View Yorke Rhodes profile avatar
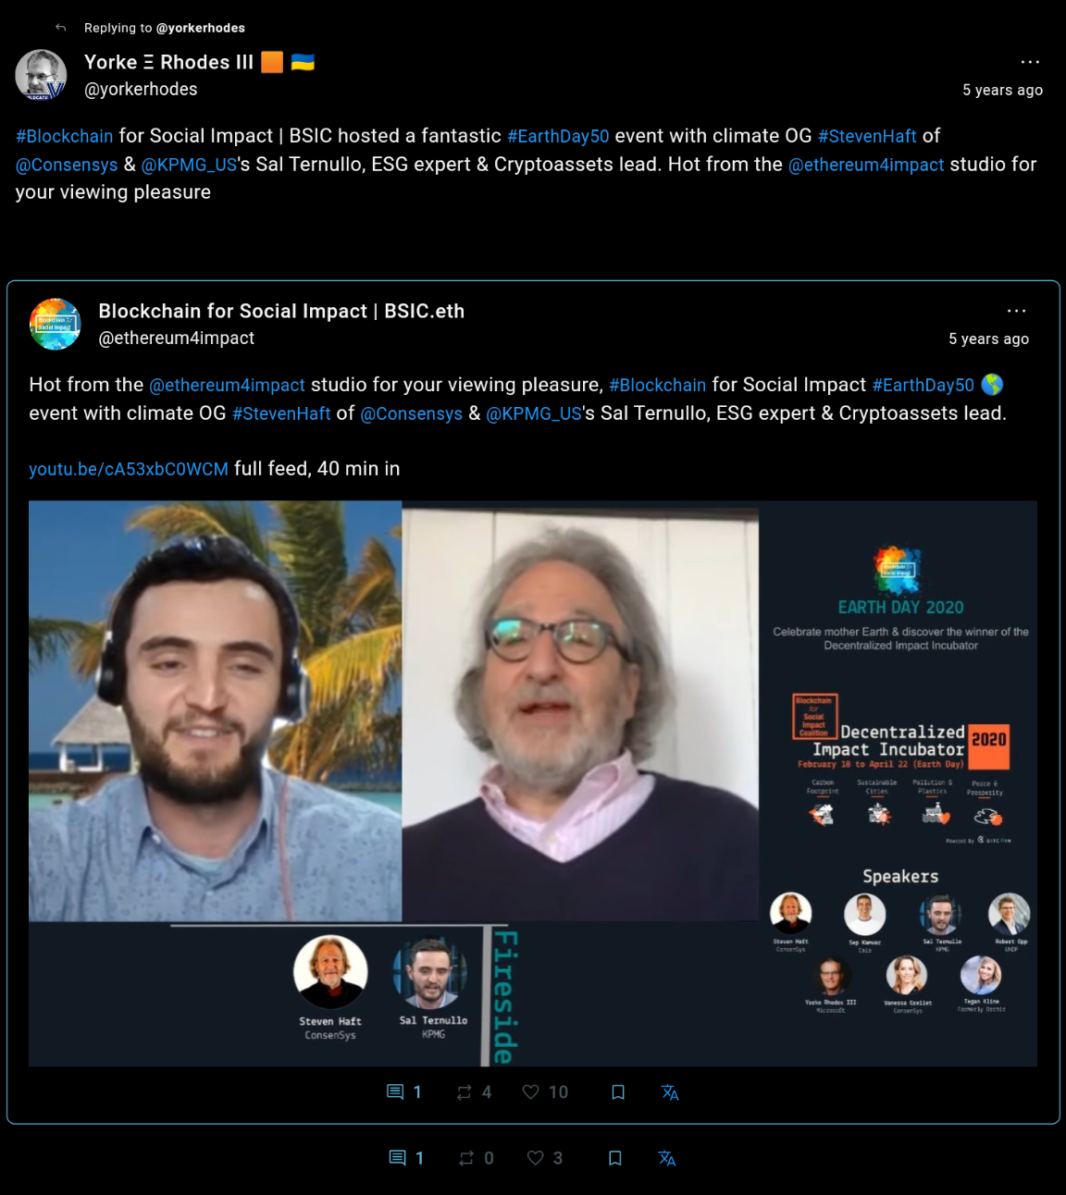The width and height of the screenshot is (1066, 1195). [x=42, y=75]
